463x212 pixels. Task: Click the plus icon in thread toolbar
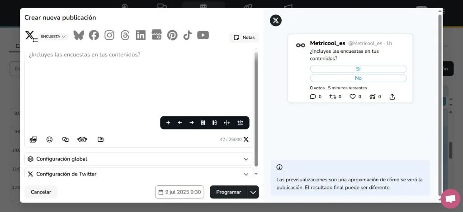point(168,123)
